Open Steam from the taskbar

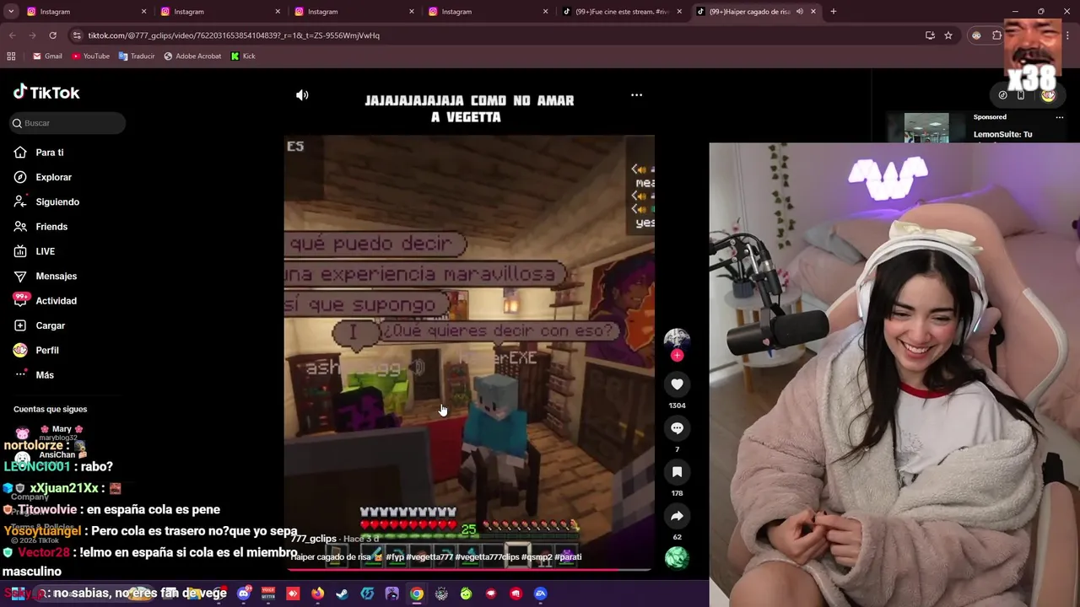coord(342,594)
